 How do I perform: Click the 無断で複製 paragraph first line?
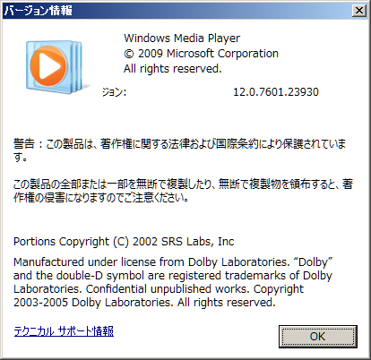click(x=183, y=184)
